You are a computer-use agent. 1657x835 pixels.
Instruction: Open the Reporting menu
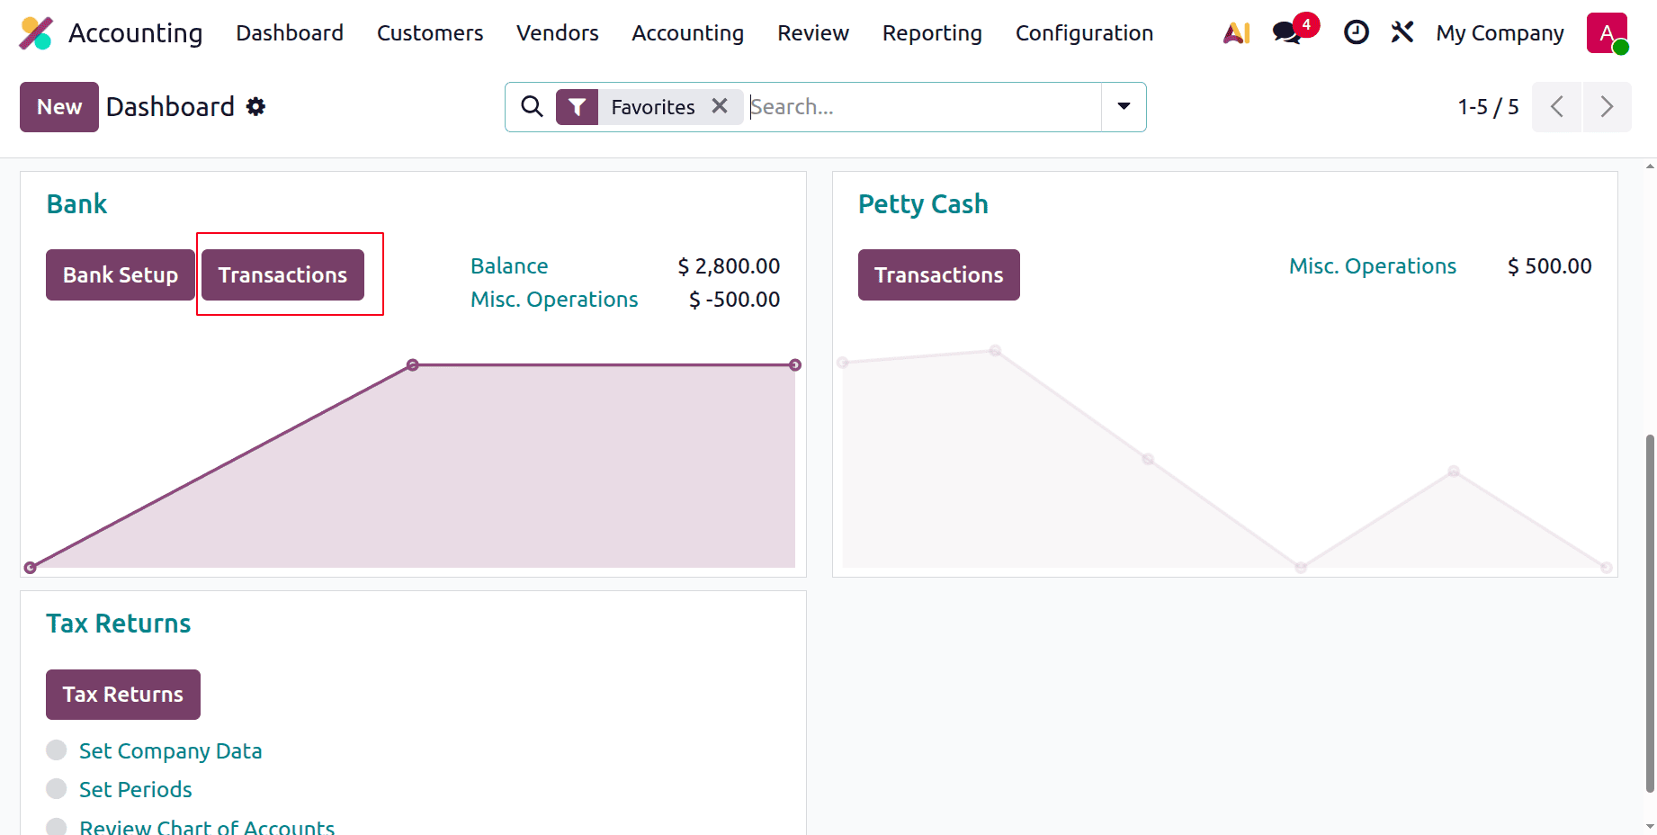click(932, 33)
